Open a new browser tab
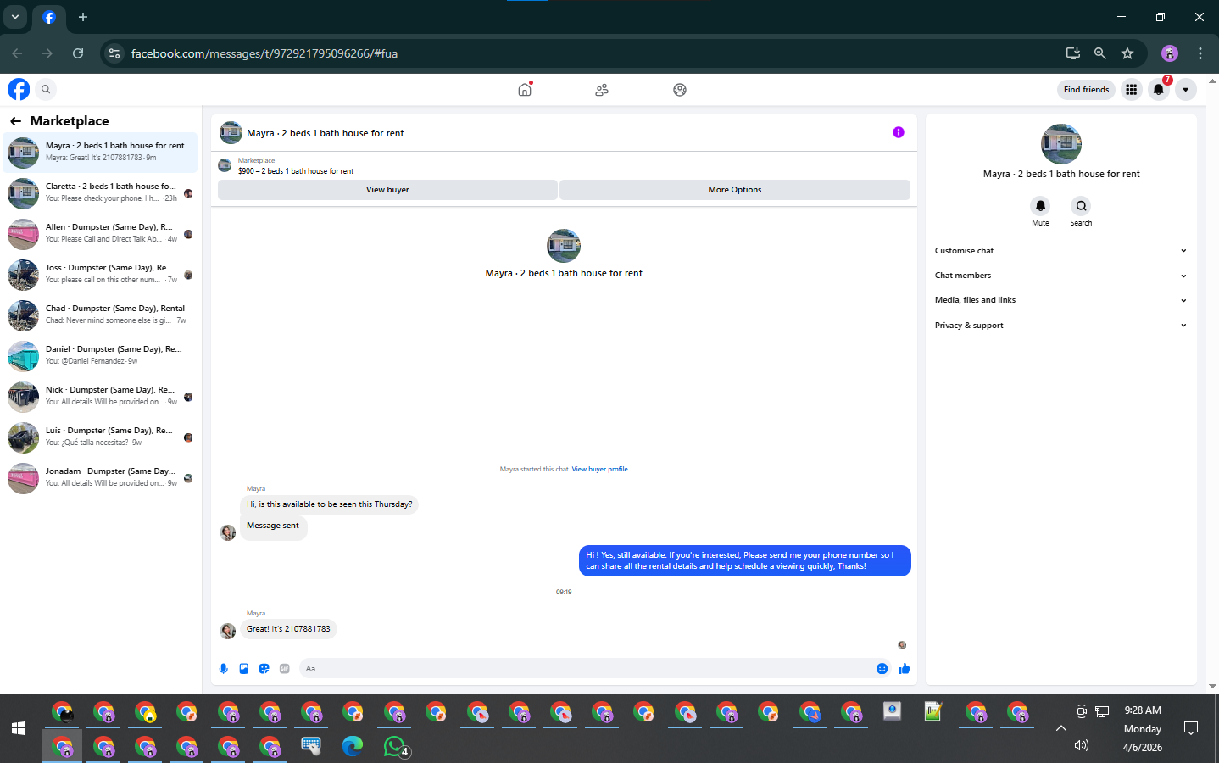The image size is (1219, 763). (82, 17)
